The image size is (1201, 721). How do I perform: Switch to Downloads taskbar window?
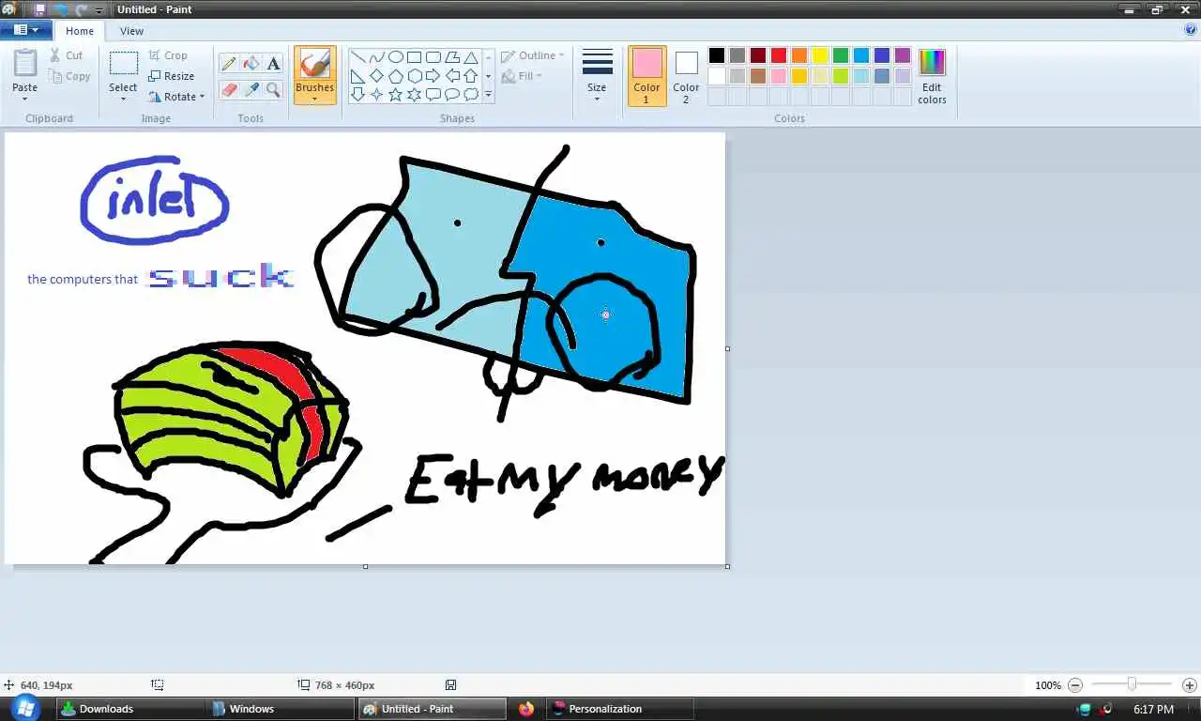130,709
